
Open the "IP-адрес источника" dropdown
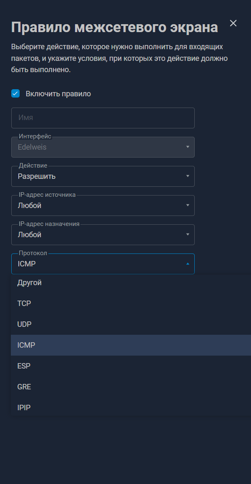pos(96,206)
